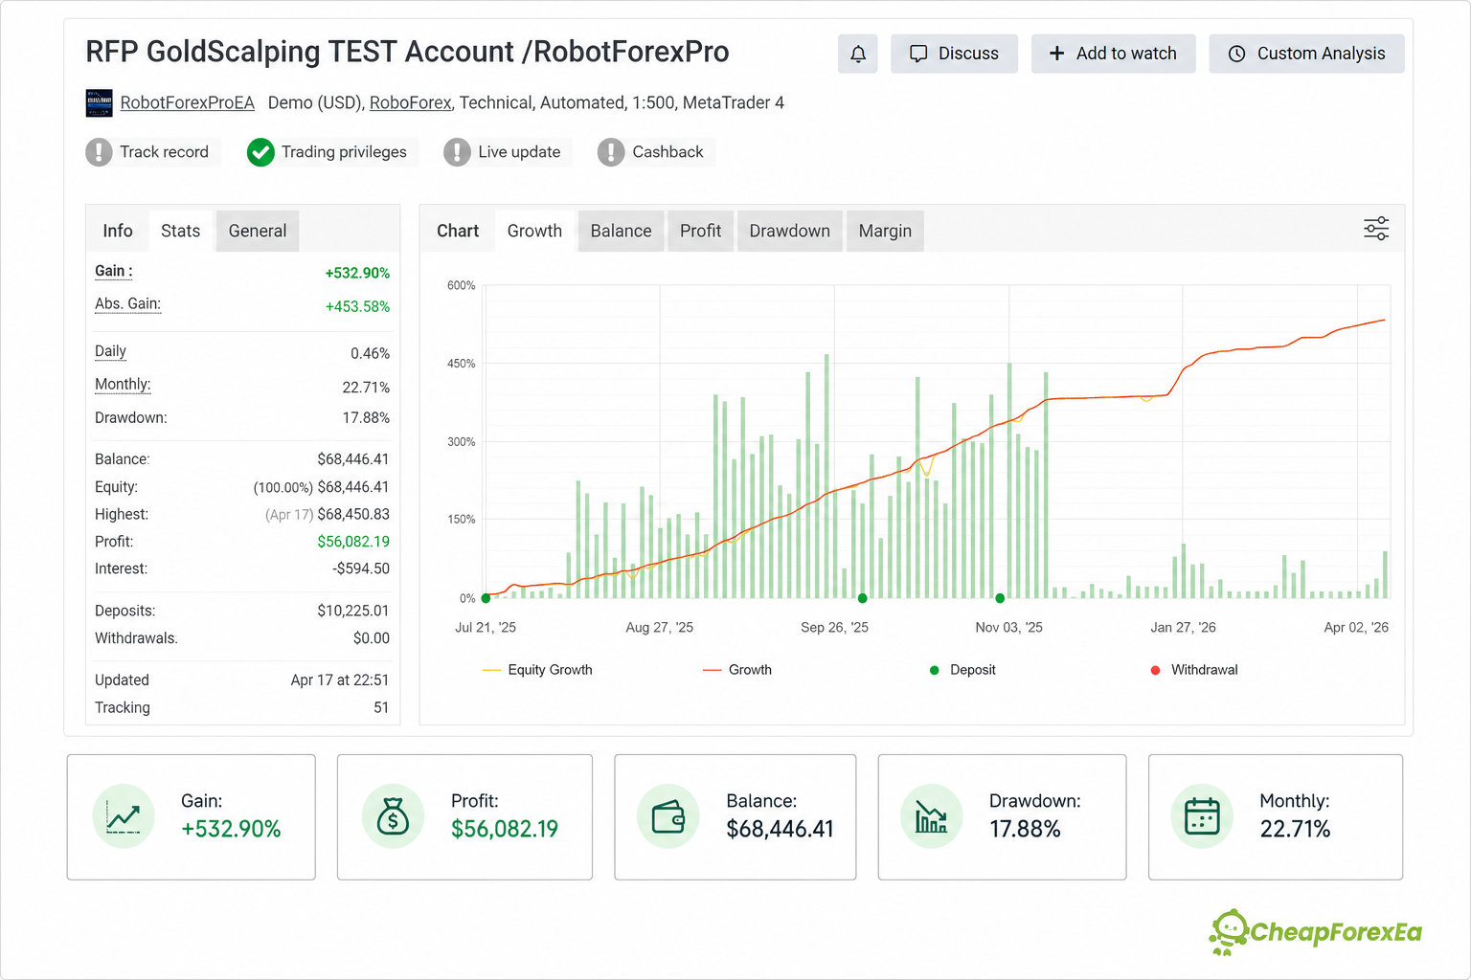Click the +453.58% absolute gain value
Screen dimensions: 1471x980
pyautogui.click(x=357, y=307)
